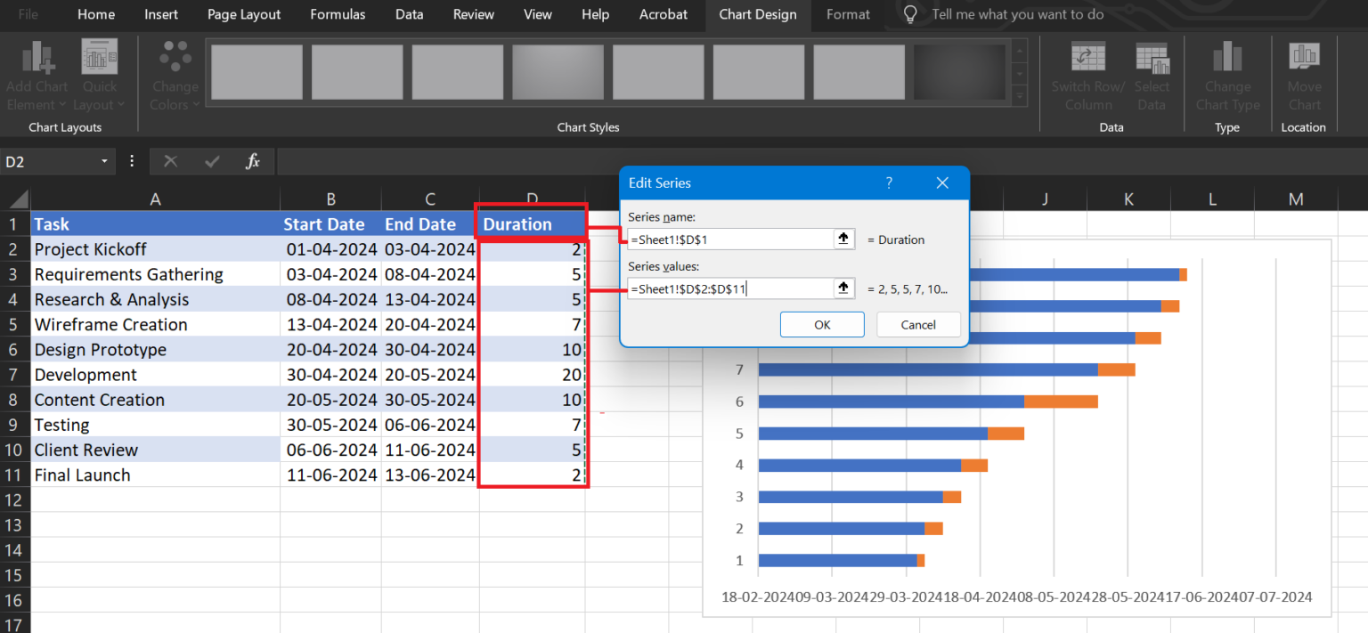Click the Insert Function (fx) icon
The height and width of the screenshot is (633, 1368).
tap(252, 161)
